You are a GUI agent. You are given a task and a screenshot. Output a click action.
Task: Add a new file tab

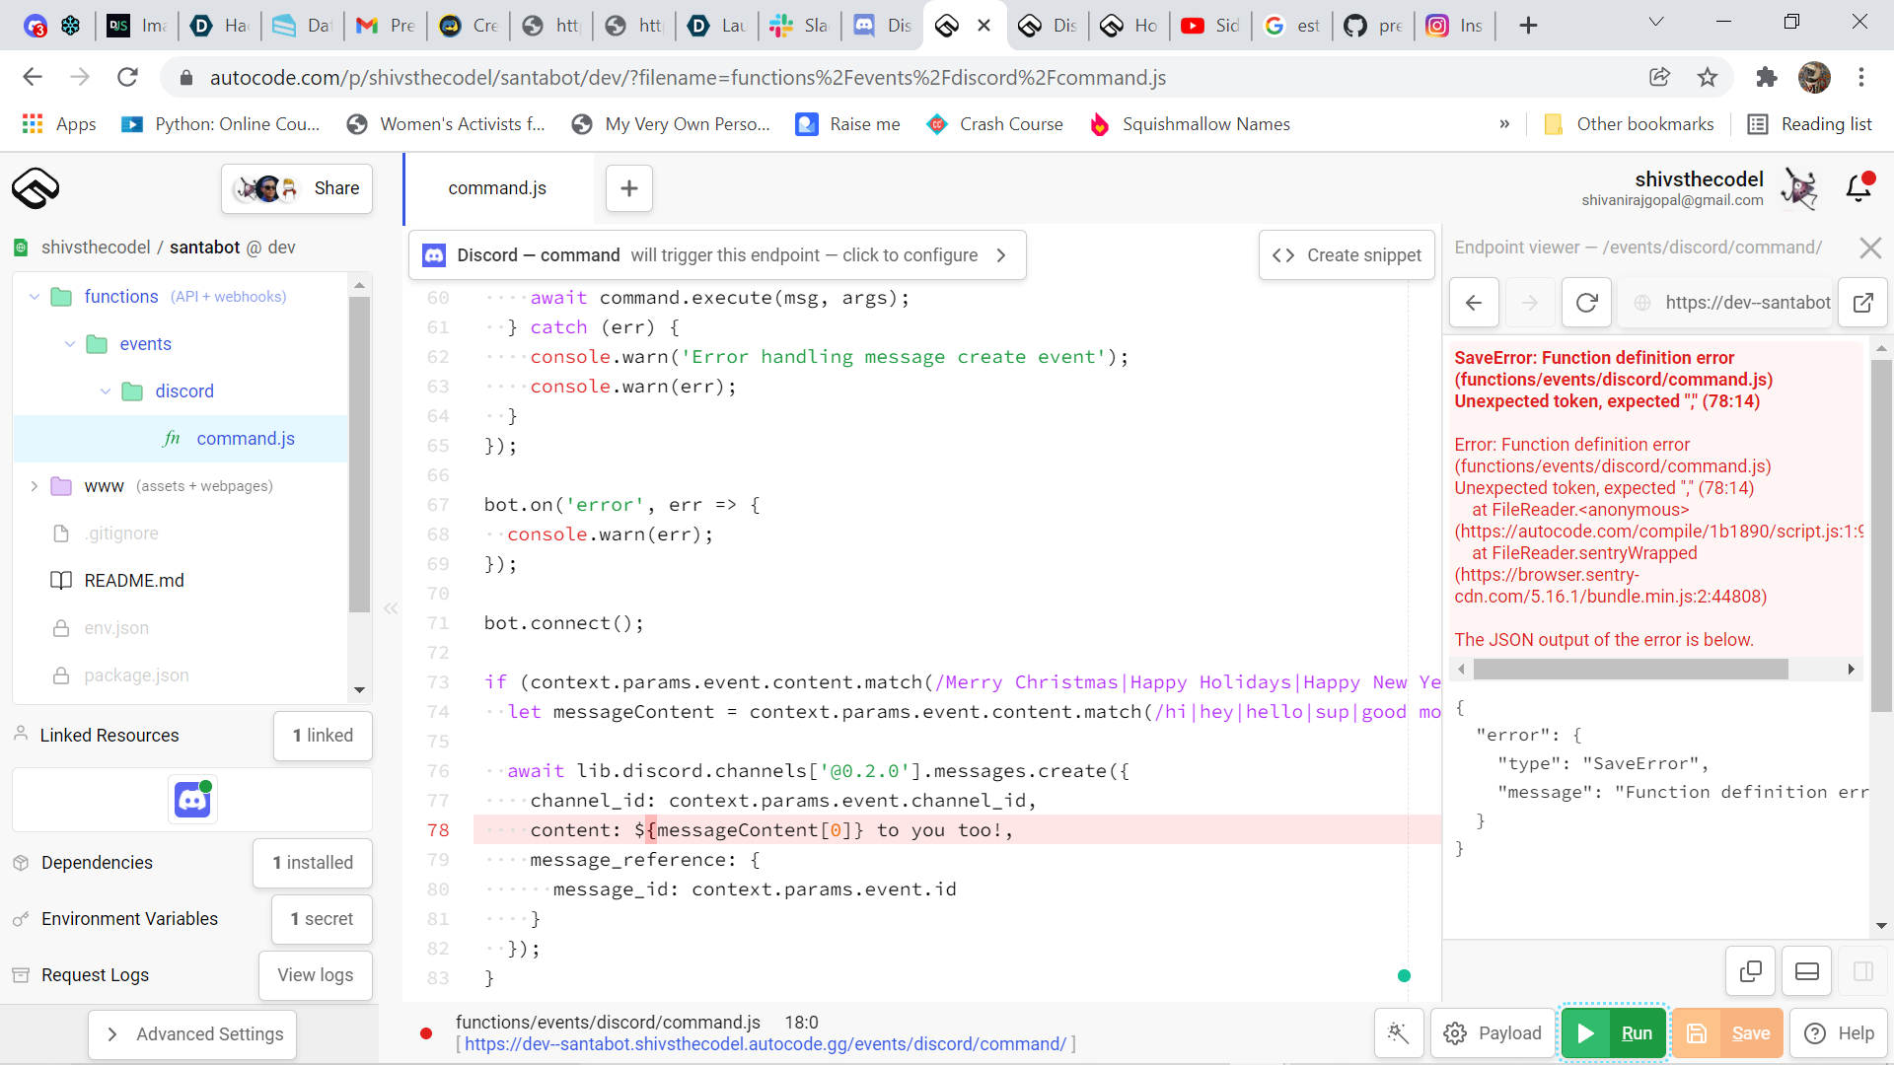click(628, 188)
